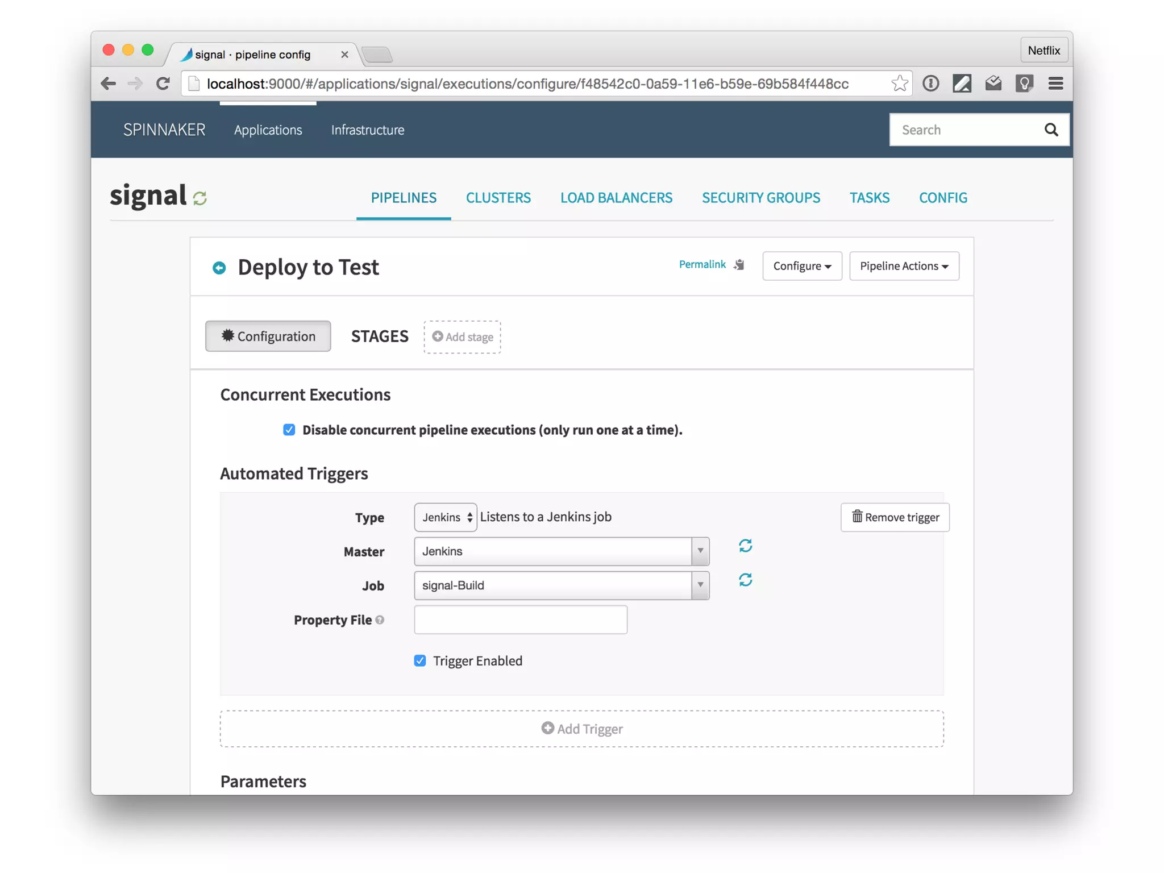The height and width of the screenshot is (873, 1164).
Task: Refresh the Job list icon
Action: pyautogui.click(x=745, y=580)
